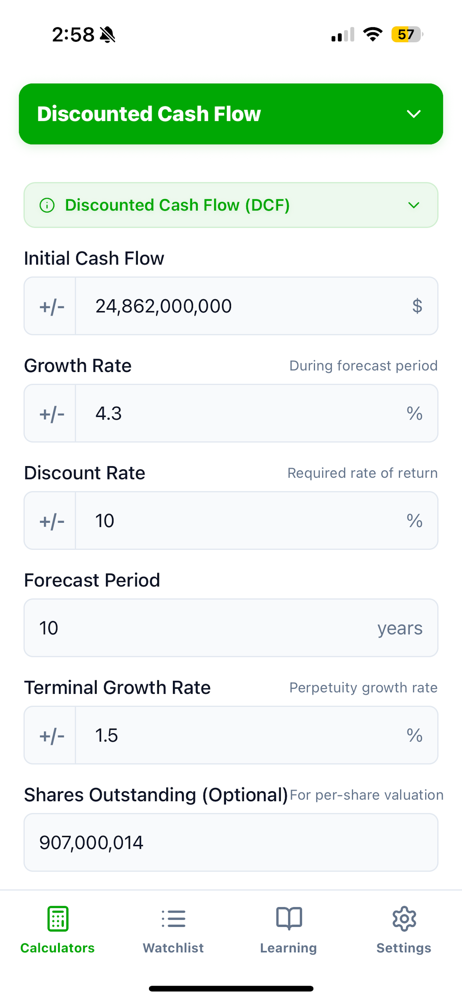
Task: Tap the battery indicator in status bar
Action: click(407, 34)
